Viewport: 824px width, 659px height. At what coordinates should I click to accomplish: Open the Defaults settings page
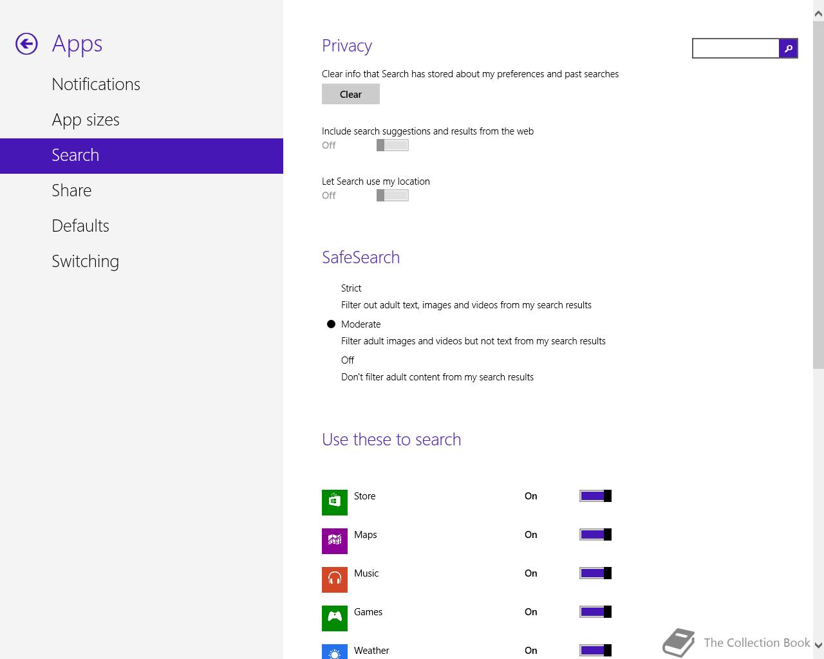tap(80, 226)
